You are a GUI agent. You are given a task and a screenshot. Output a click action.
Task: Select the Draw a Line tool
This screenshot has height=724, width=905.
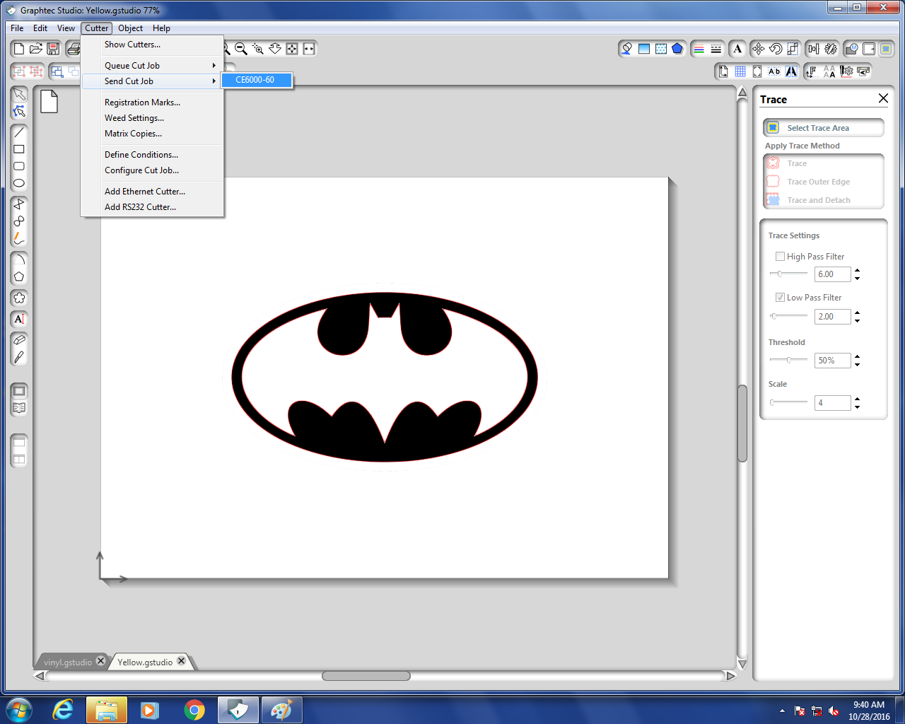click(19, 132)
